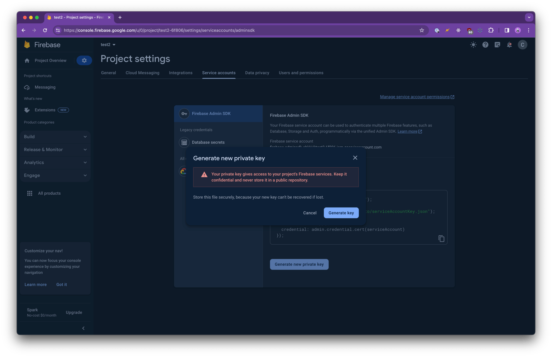This screenshot has height=357, width=552.
Task: Open Firebase notifications bell
Action: click(x=509, y=45)
